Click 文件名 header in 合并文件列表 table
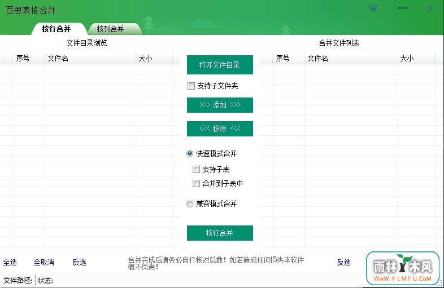444x288 pixels. (351, 58)
